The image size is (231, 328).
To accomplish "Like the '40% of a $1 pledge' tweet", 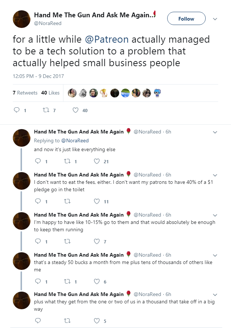I will click(96, 201).
